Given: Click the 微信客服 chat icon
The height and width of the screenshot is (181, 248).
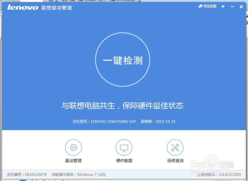Looking at the screenshot, I should [x=200, y=6].
